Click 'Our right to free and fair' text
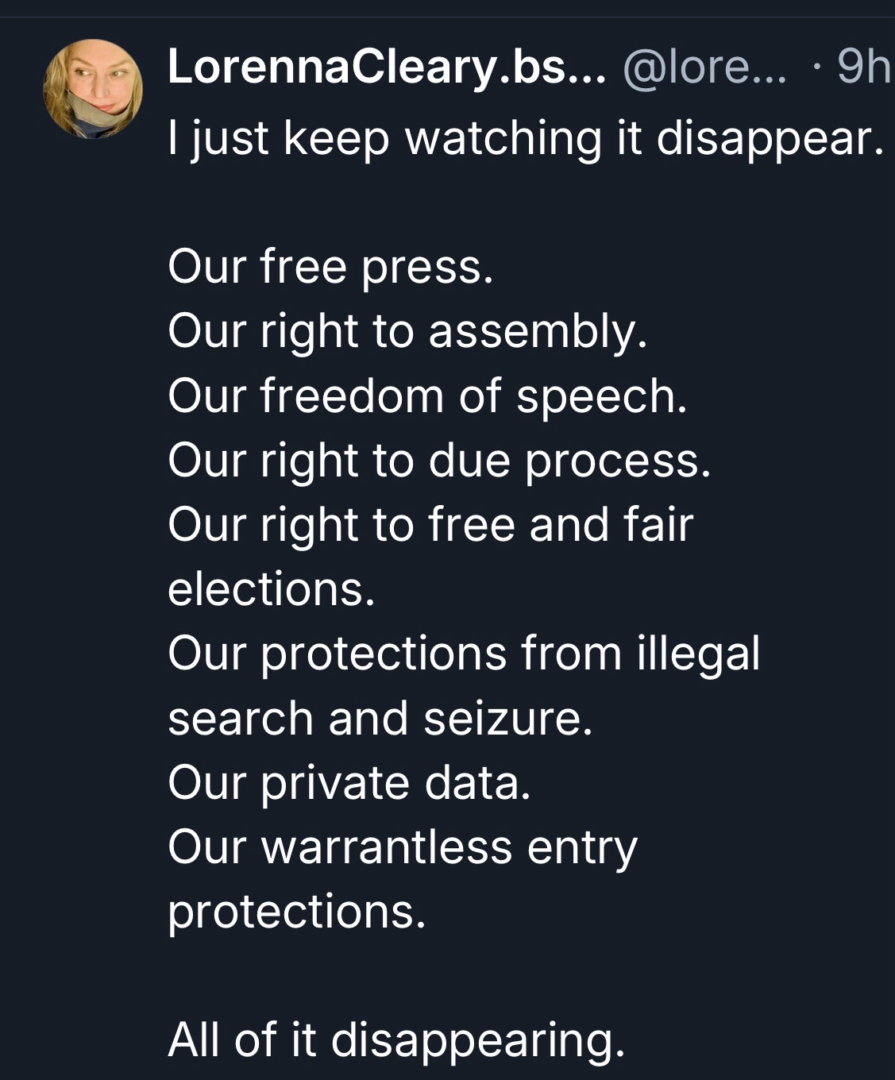The image size is (895, 1080). point(430,524)
